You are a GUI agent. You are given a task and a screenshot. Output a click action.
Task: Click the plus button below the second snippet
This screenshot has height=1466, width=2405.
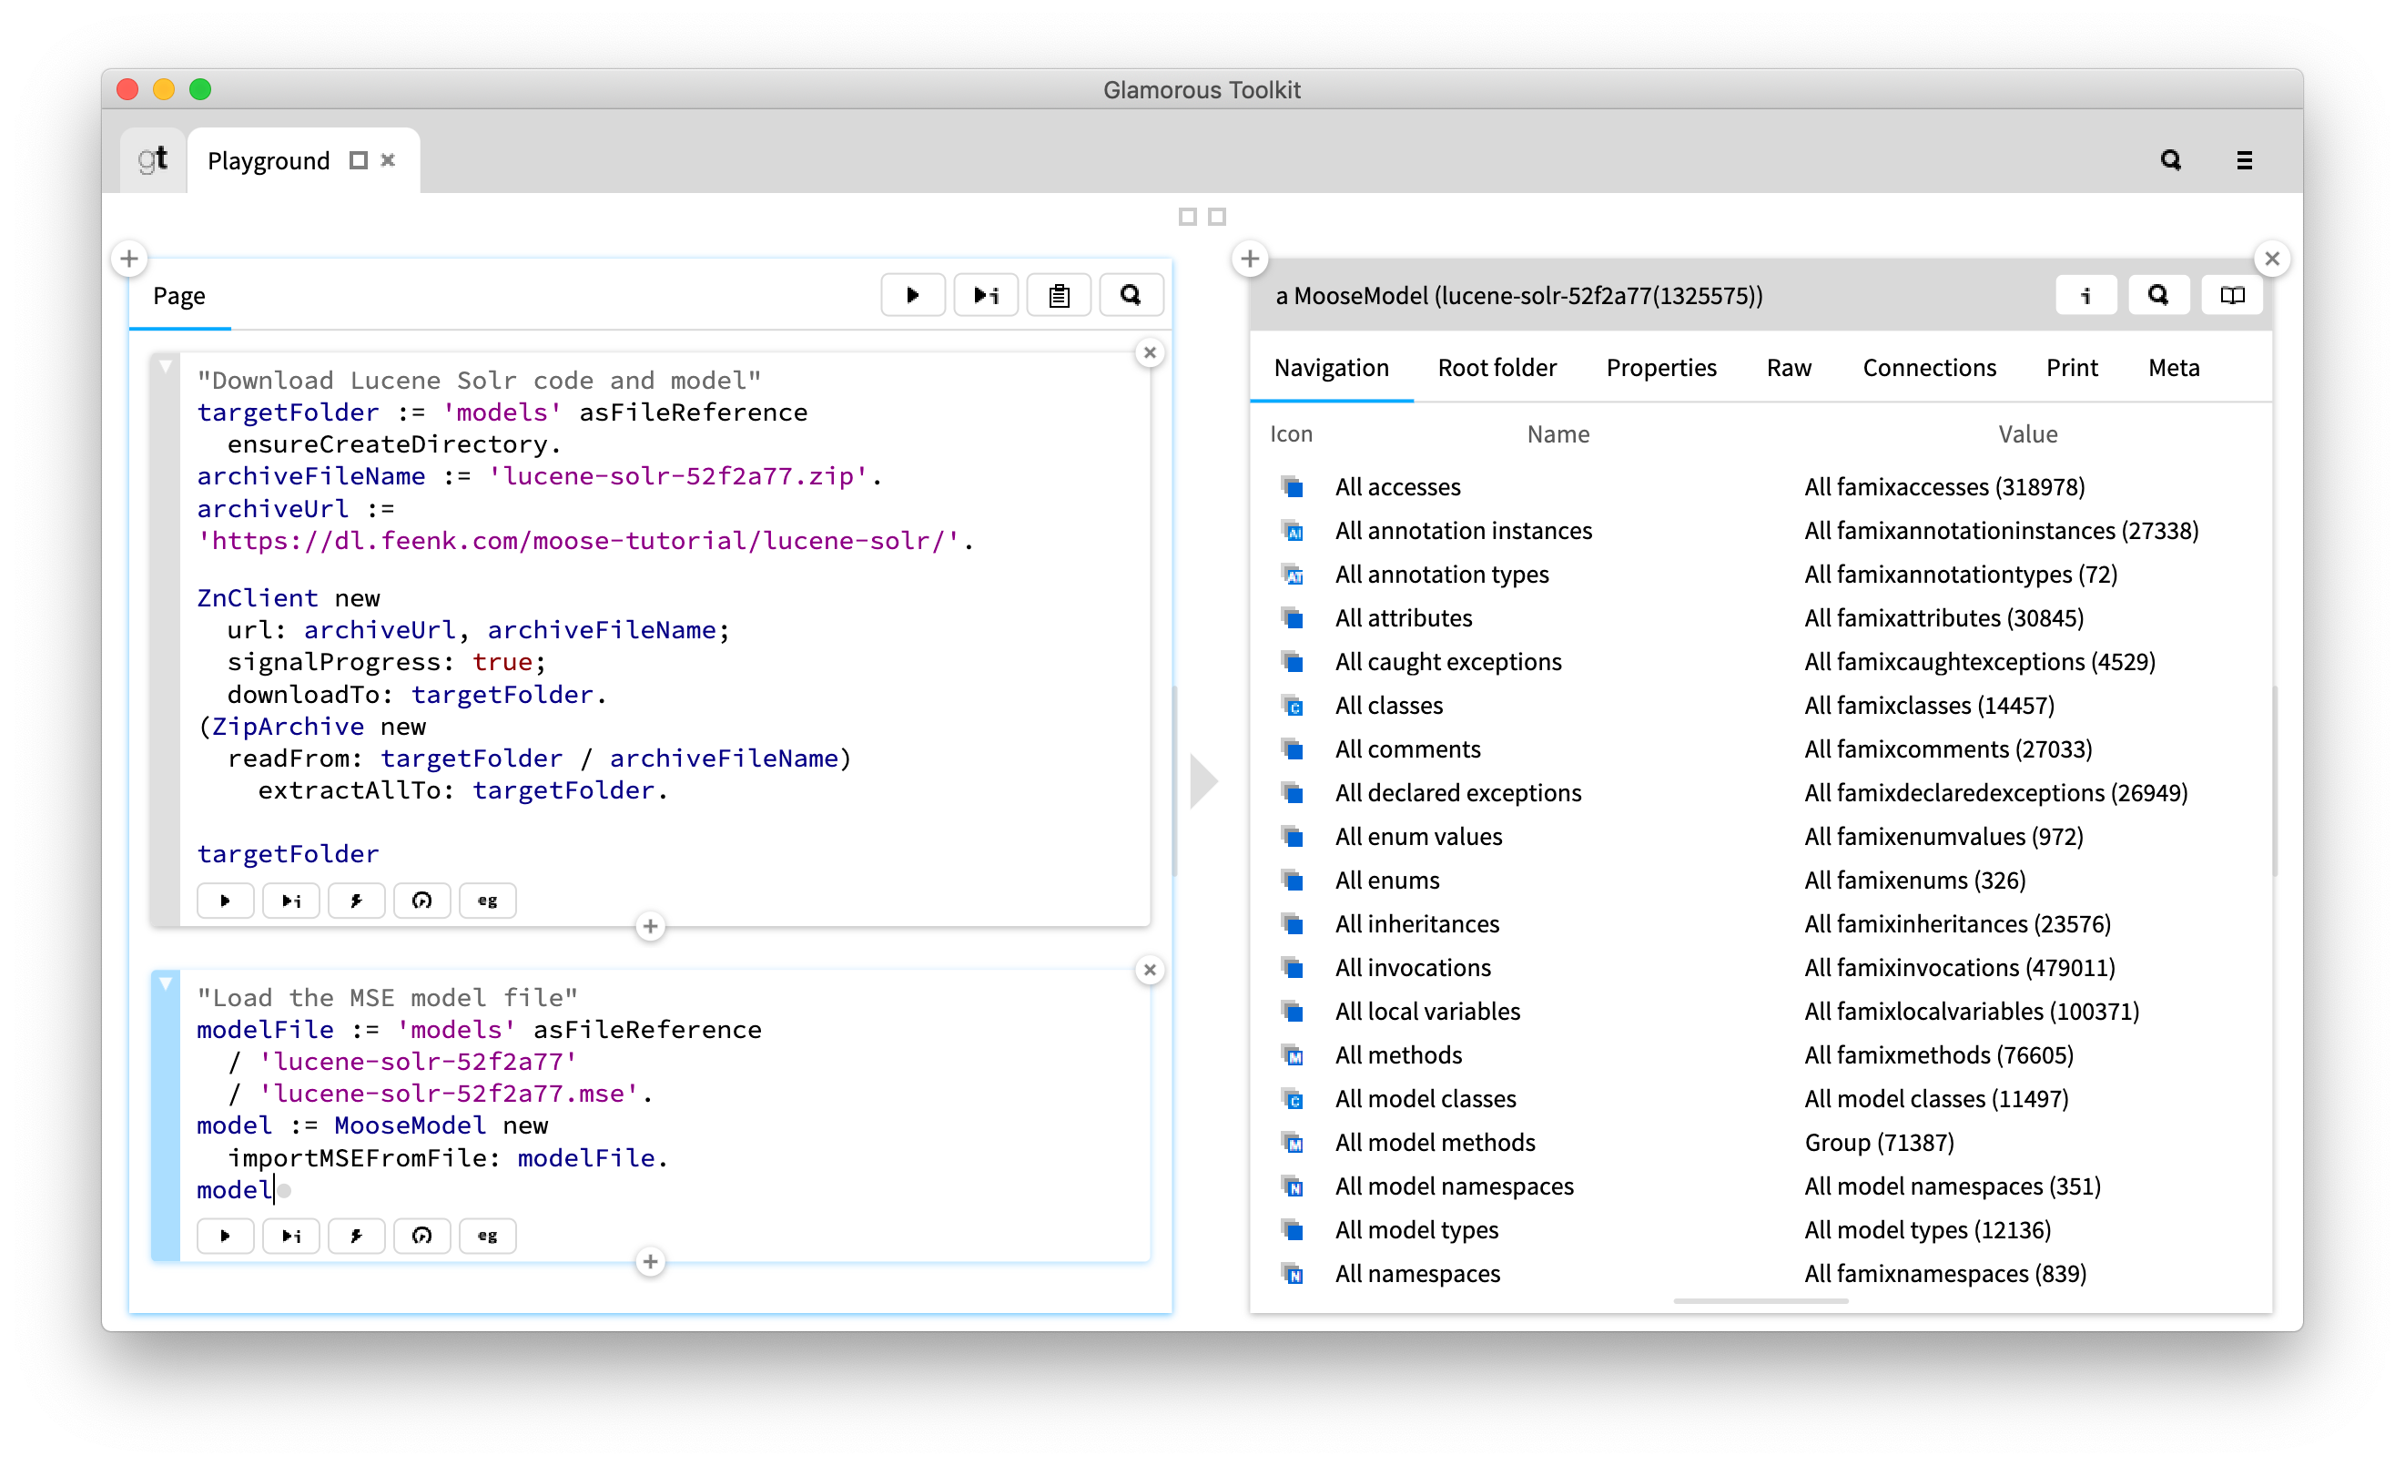[650, 1261]
